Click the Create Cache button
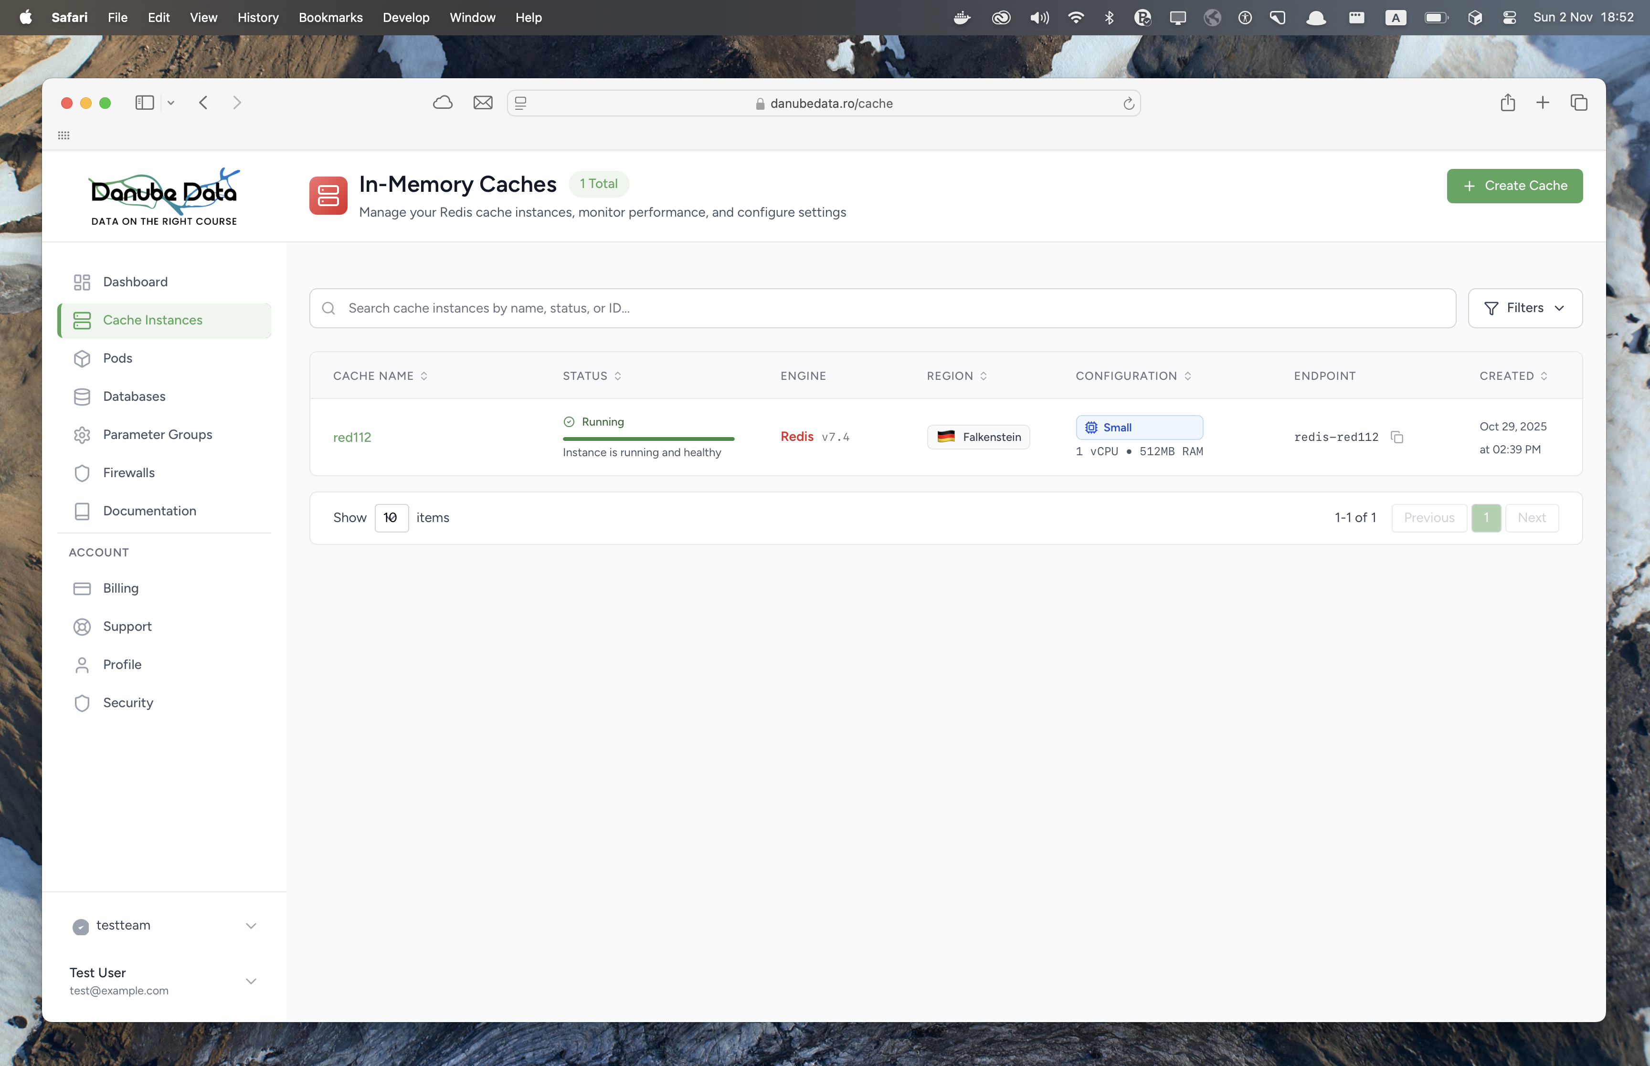Viewport: 1650px width, 1066px height. point(1514,186)
